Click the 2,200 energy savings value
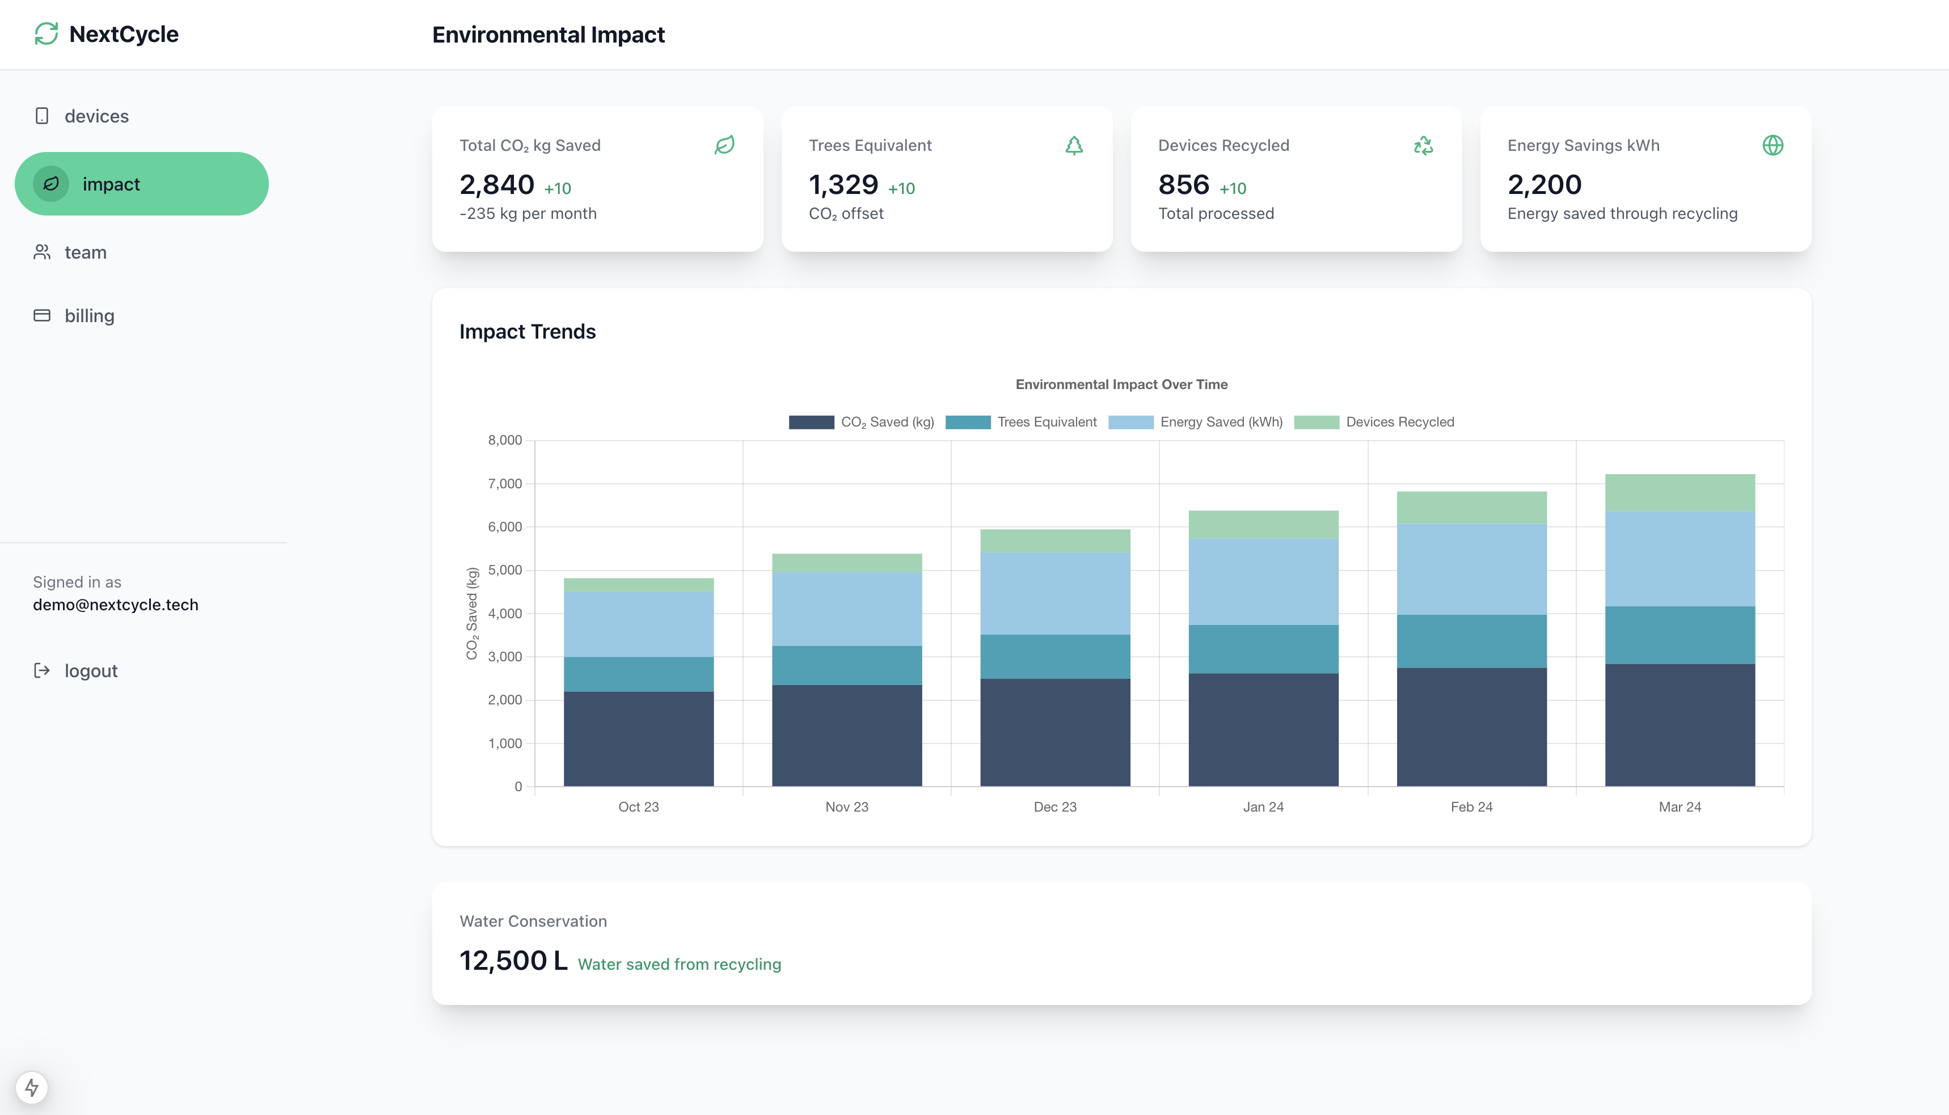Image resolution: width=1949 pixels, height=1115 pixels. click(x=1545, y=184)
